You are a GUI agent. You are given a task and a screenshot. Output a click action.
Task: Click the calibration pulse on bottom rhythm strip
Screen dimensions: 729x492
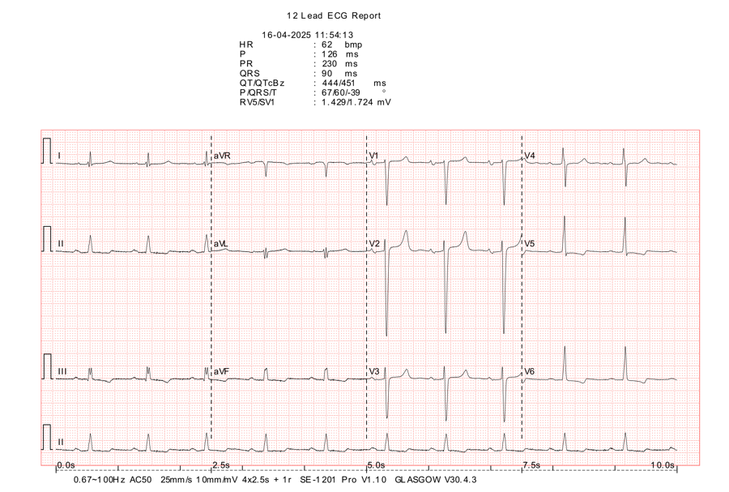tap(48, 437)
